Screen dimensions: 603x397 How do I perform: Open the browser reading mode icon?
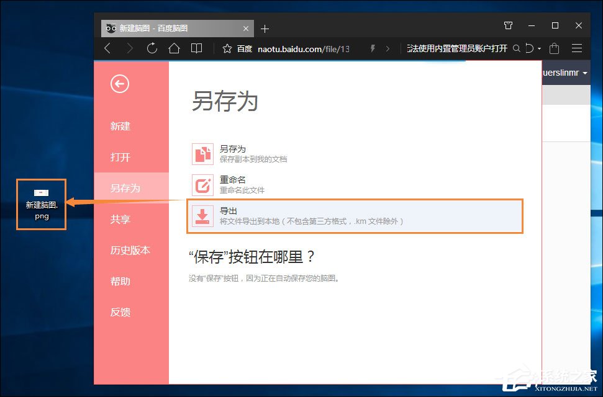[196, 48]
